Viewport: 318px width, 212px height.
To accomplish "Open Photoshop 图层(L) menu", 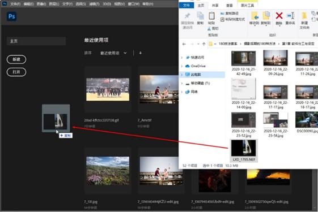I will (x=54, y=4).
